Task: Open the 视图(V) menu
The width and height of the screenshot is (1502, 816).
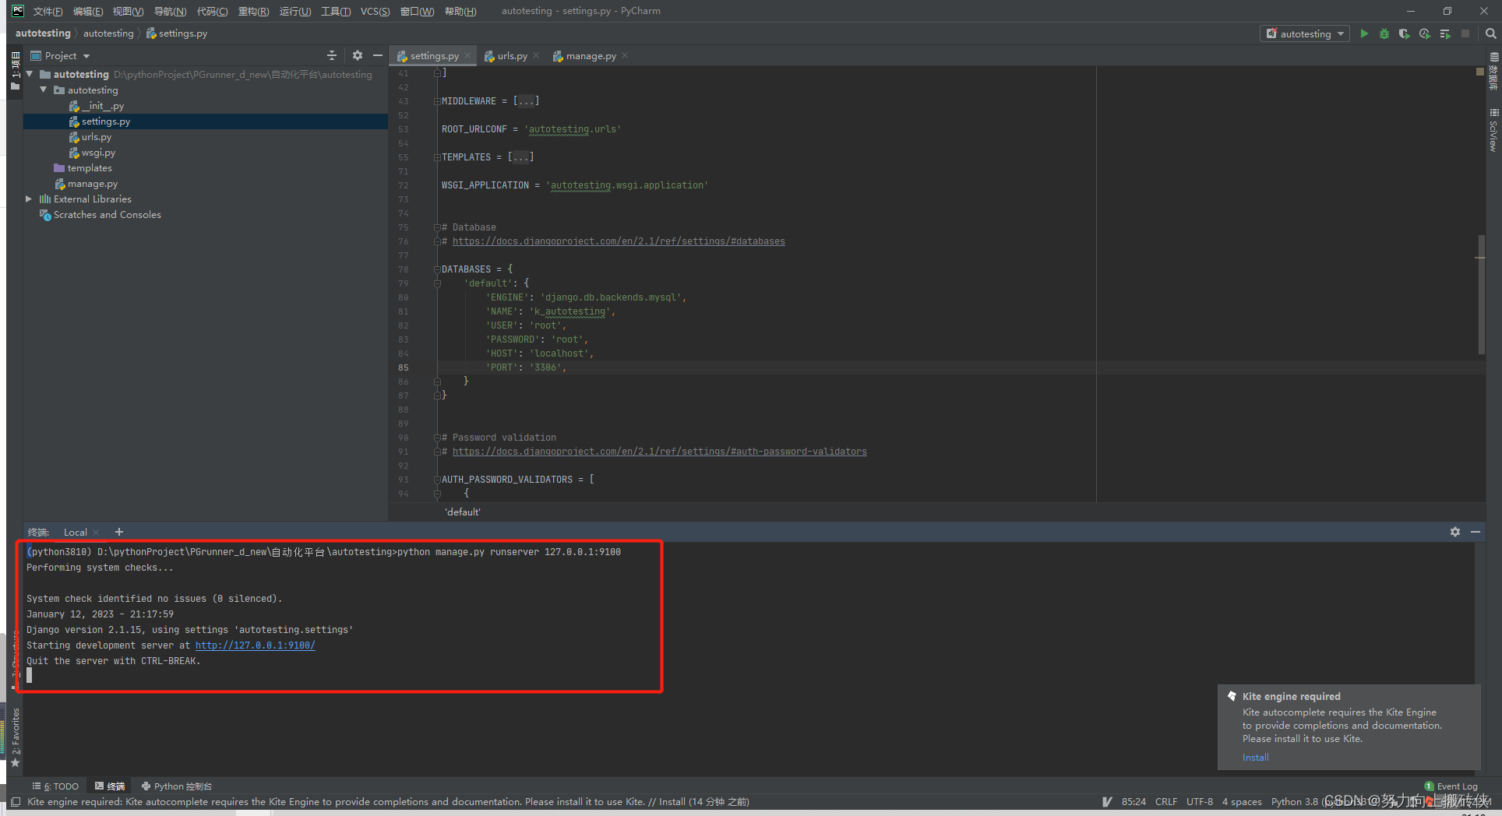Action: [x=128, y=11]
